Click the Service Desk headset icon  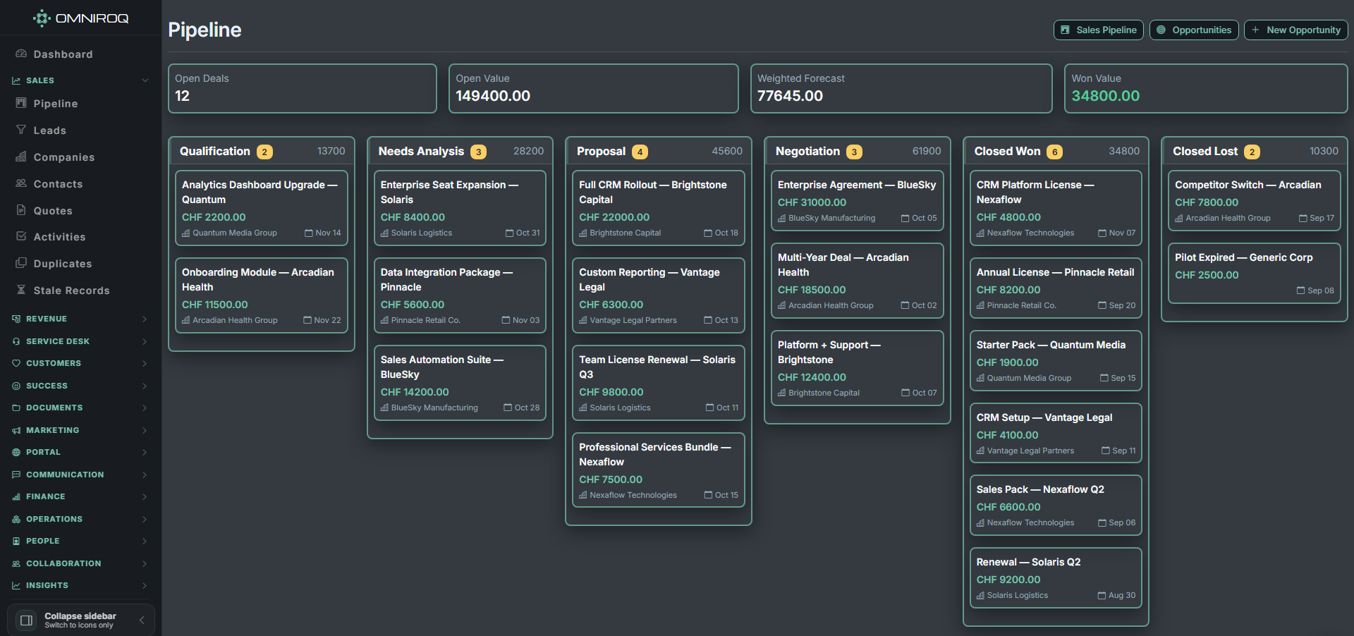(16, 341)
